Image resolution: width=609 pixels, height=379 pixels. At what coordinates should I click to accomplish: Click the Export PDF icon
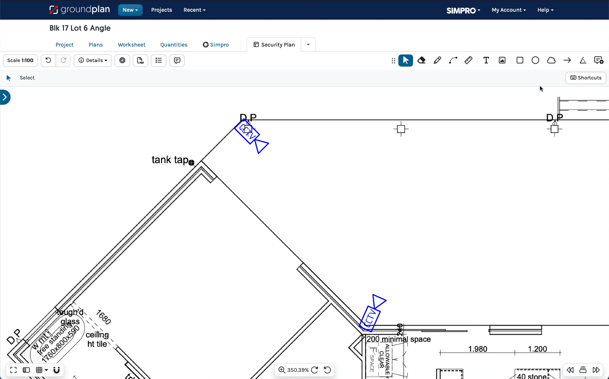coord(140,61)
